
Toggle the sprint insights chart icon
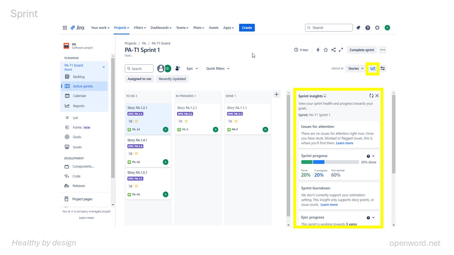tap(373, 68)
